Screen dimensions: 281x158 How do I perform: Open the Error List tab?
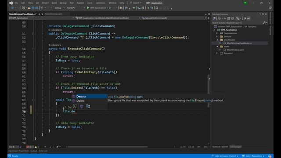[43, 151]
